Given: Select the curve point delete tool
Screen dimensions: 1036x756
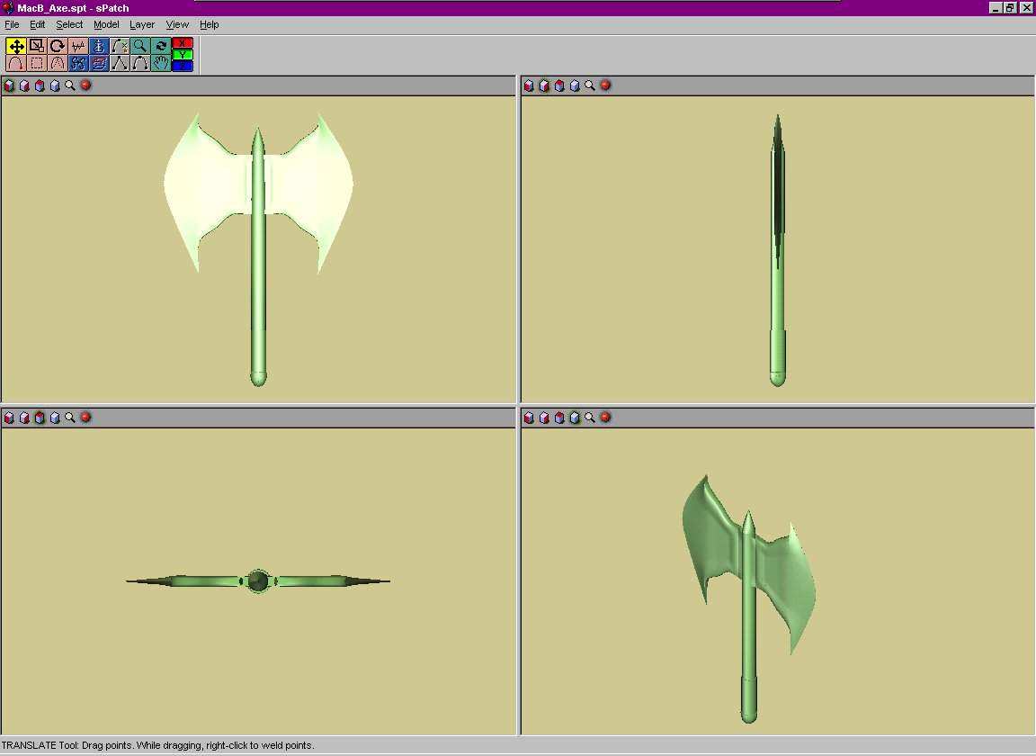Looking at the screenshot, I should [x=119, y=46].
